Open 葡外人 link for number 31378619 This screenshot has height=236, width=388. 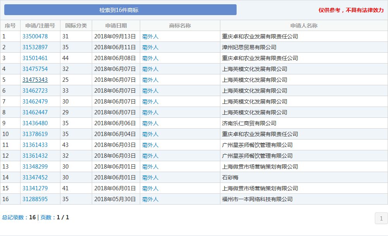pyautogui.click(x=150, y=134)
